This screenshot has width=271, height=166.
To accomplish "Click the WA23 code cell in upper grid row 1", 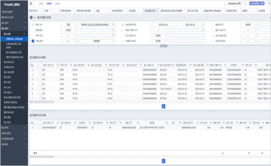I will tap(216, 70).
